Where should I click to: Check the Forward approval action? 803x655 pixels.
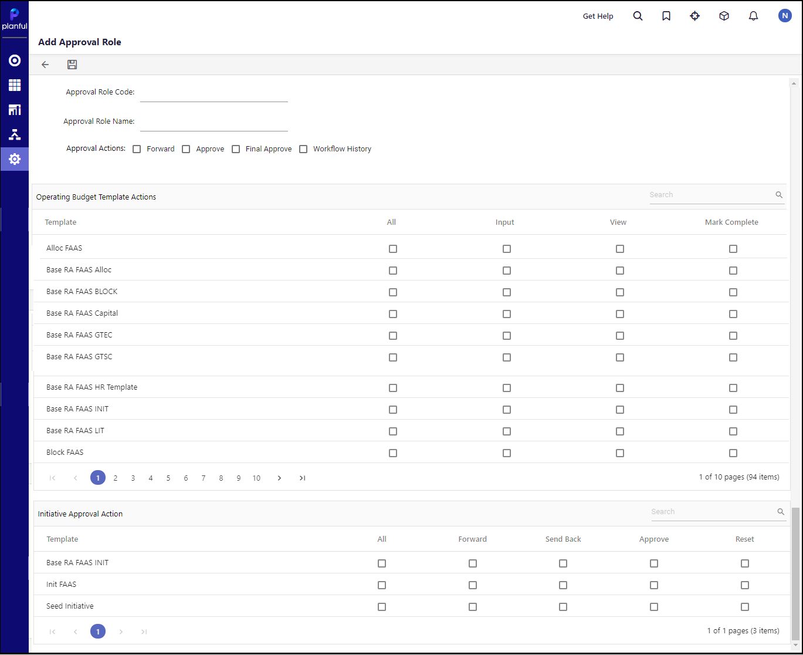click(x=137, y=149)
